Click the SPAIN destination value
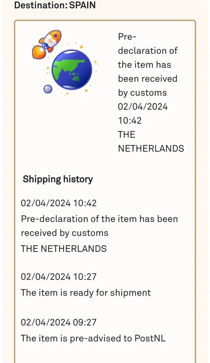 [x=82, y=5]
